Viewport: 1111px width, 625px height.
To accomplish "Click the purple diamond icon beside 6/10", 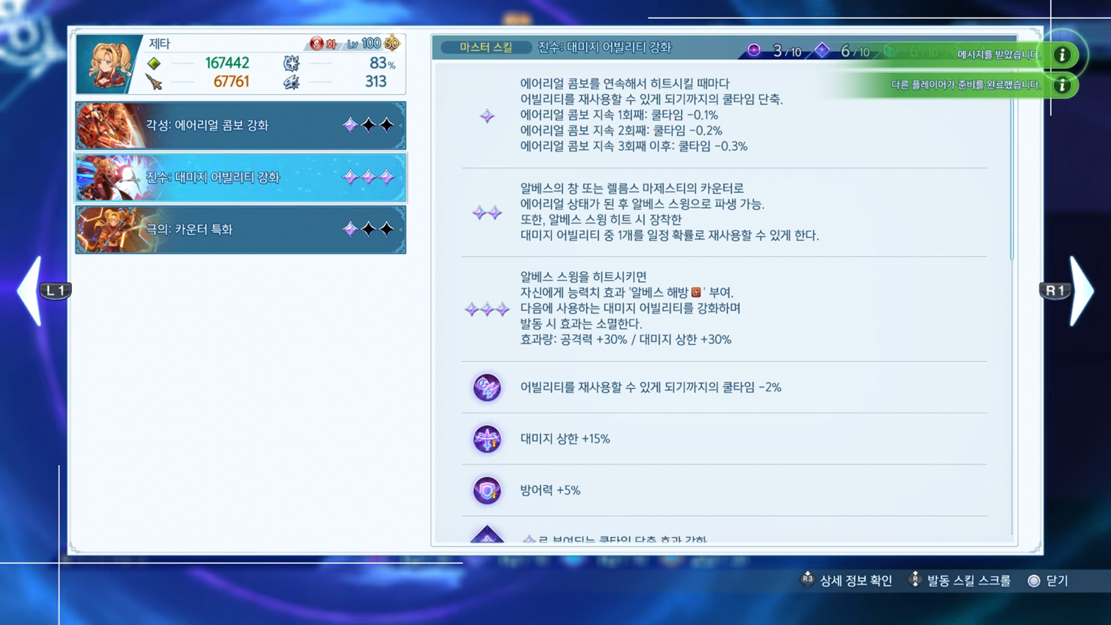I will [x=822, y=50].
